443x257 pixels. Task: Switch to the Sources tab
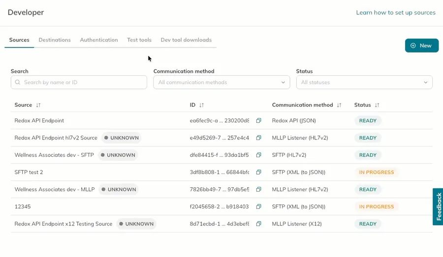coord(19,40)
